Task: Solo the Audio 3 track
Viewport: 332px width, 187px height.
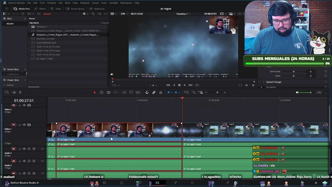Action: 29,161
